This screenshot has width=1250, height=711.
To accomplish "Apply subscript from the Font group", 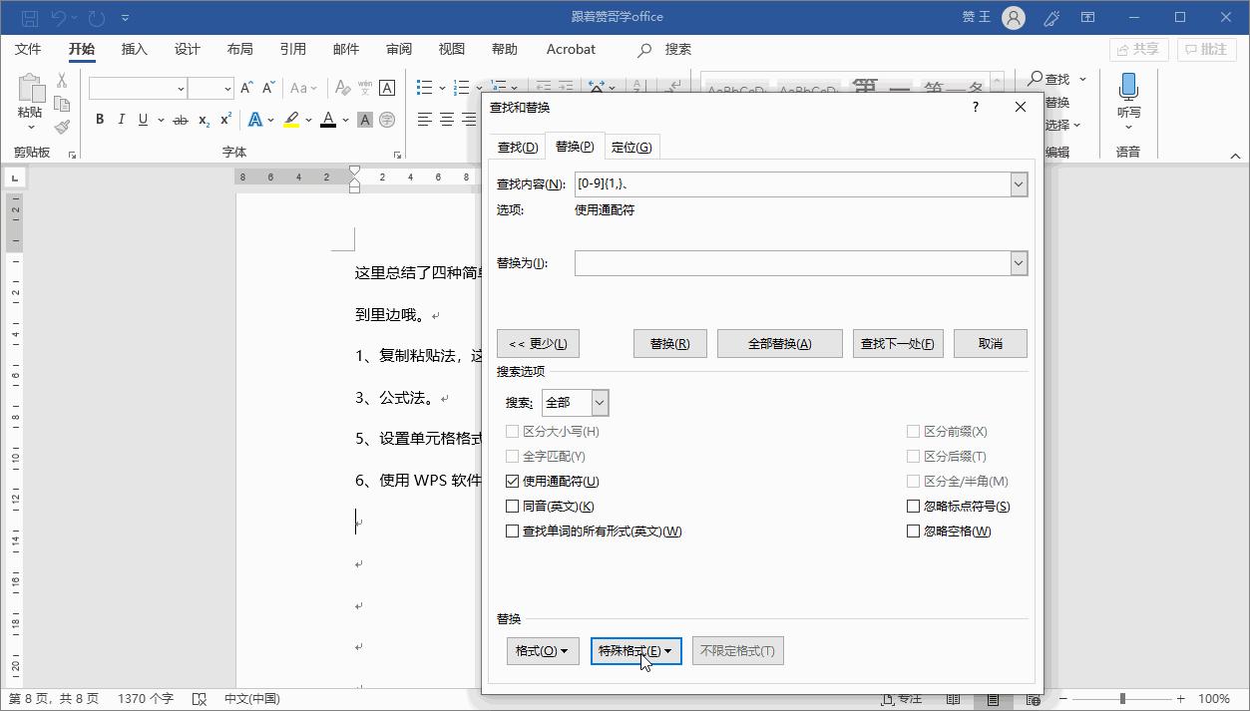I will pyautogui.click(x=202, y=120).
